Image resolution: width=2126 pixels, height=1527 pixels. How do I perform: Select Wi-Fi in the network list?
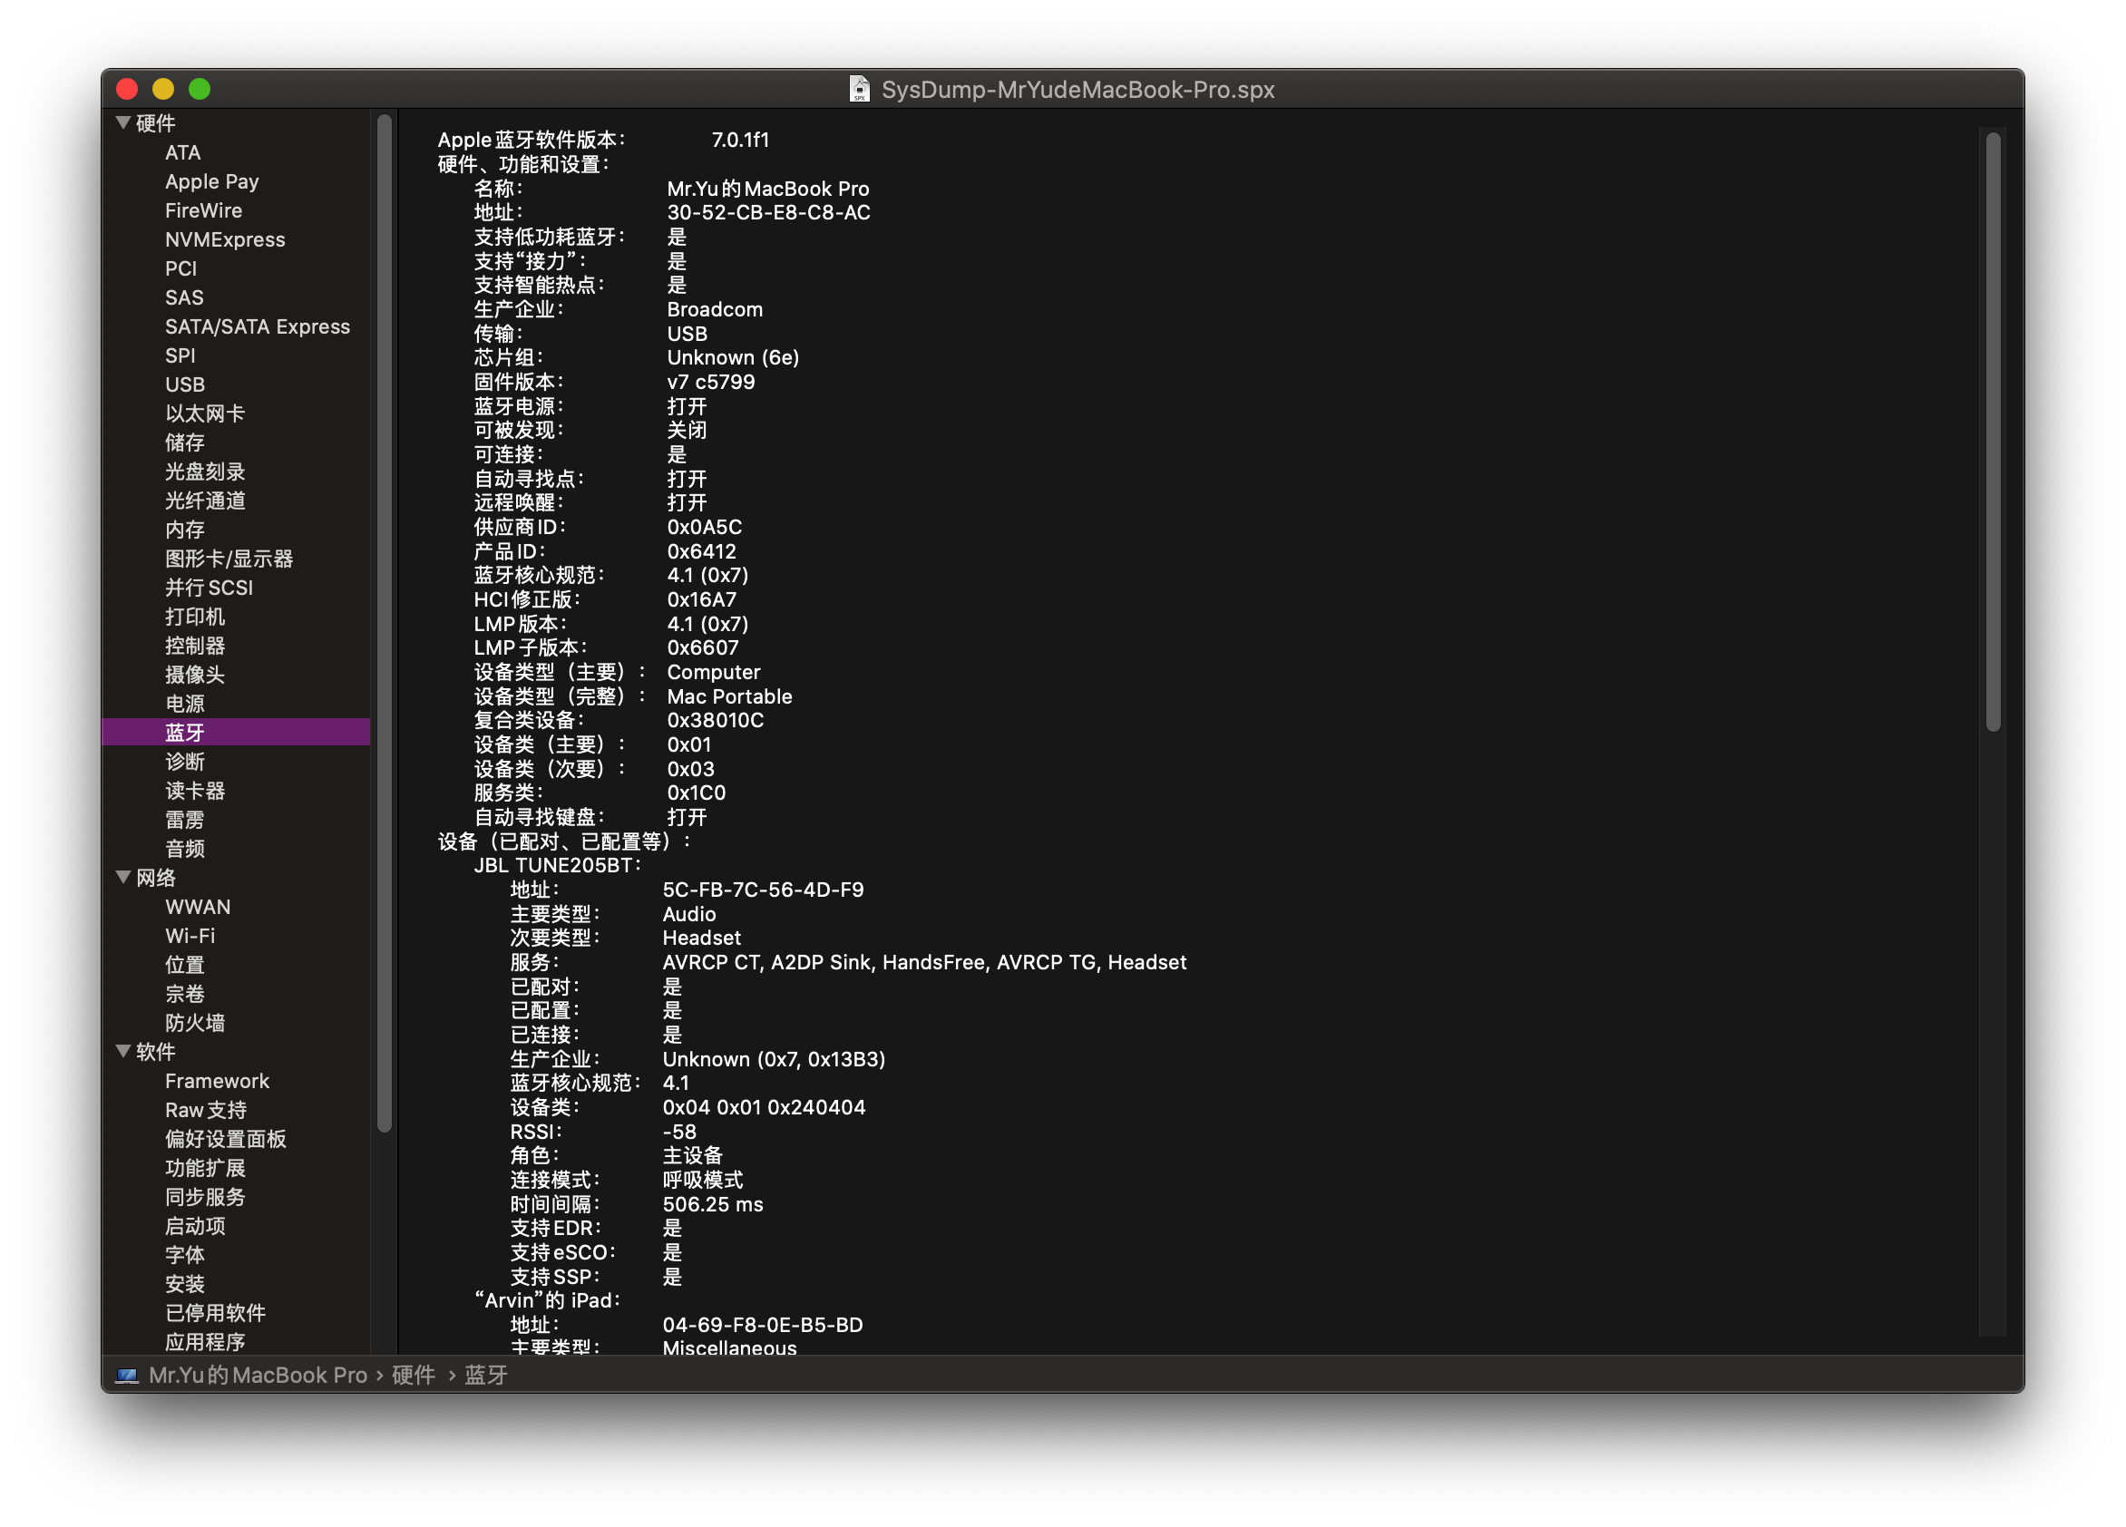(190, 936)
